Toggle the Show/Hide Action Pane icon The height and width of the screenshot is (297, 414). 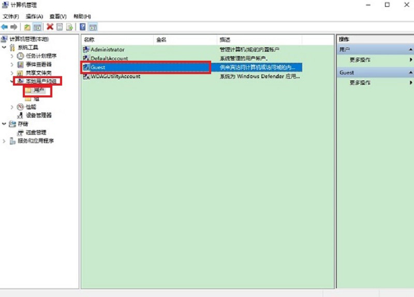pyautogui.click(x=93, y=27)
